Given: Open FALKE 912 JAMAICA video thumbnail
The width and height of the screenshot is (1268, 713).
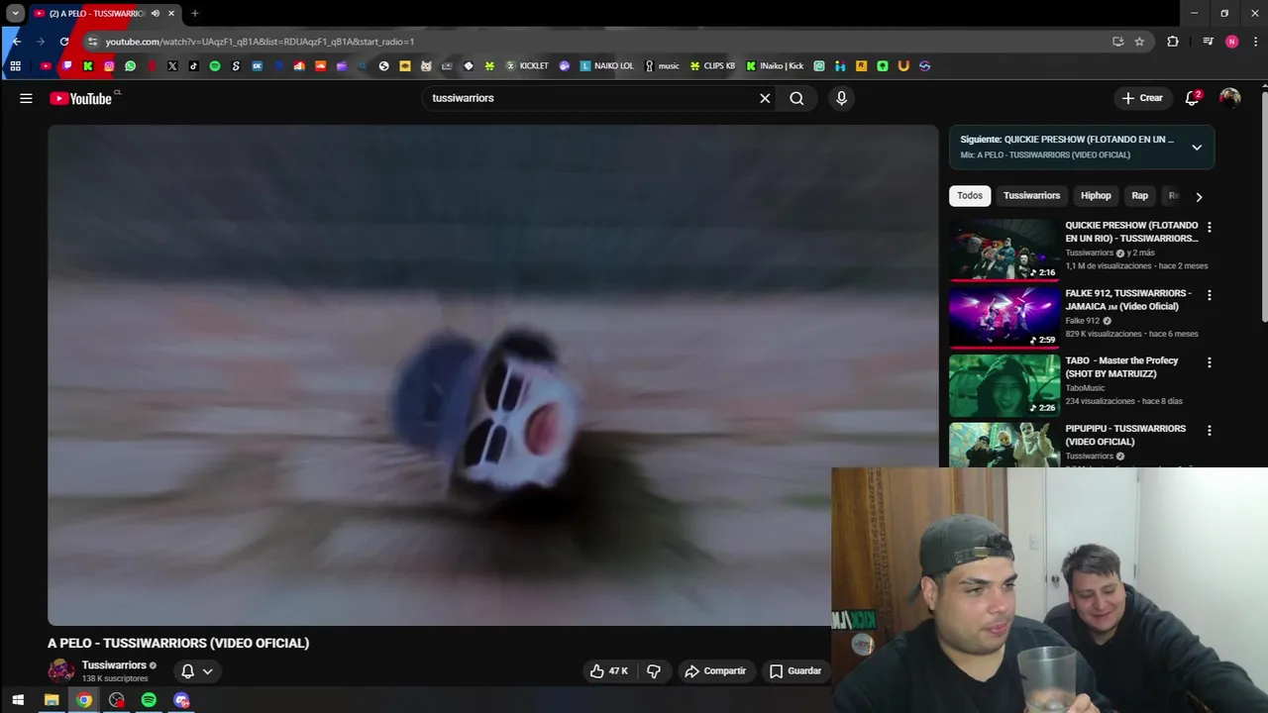Looking at the screenshot, I should point(1004,317).
